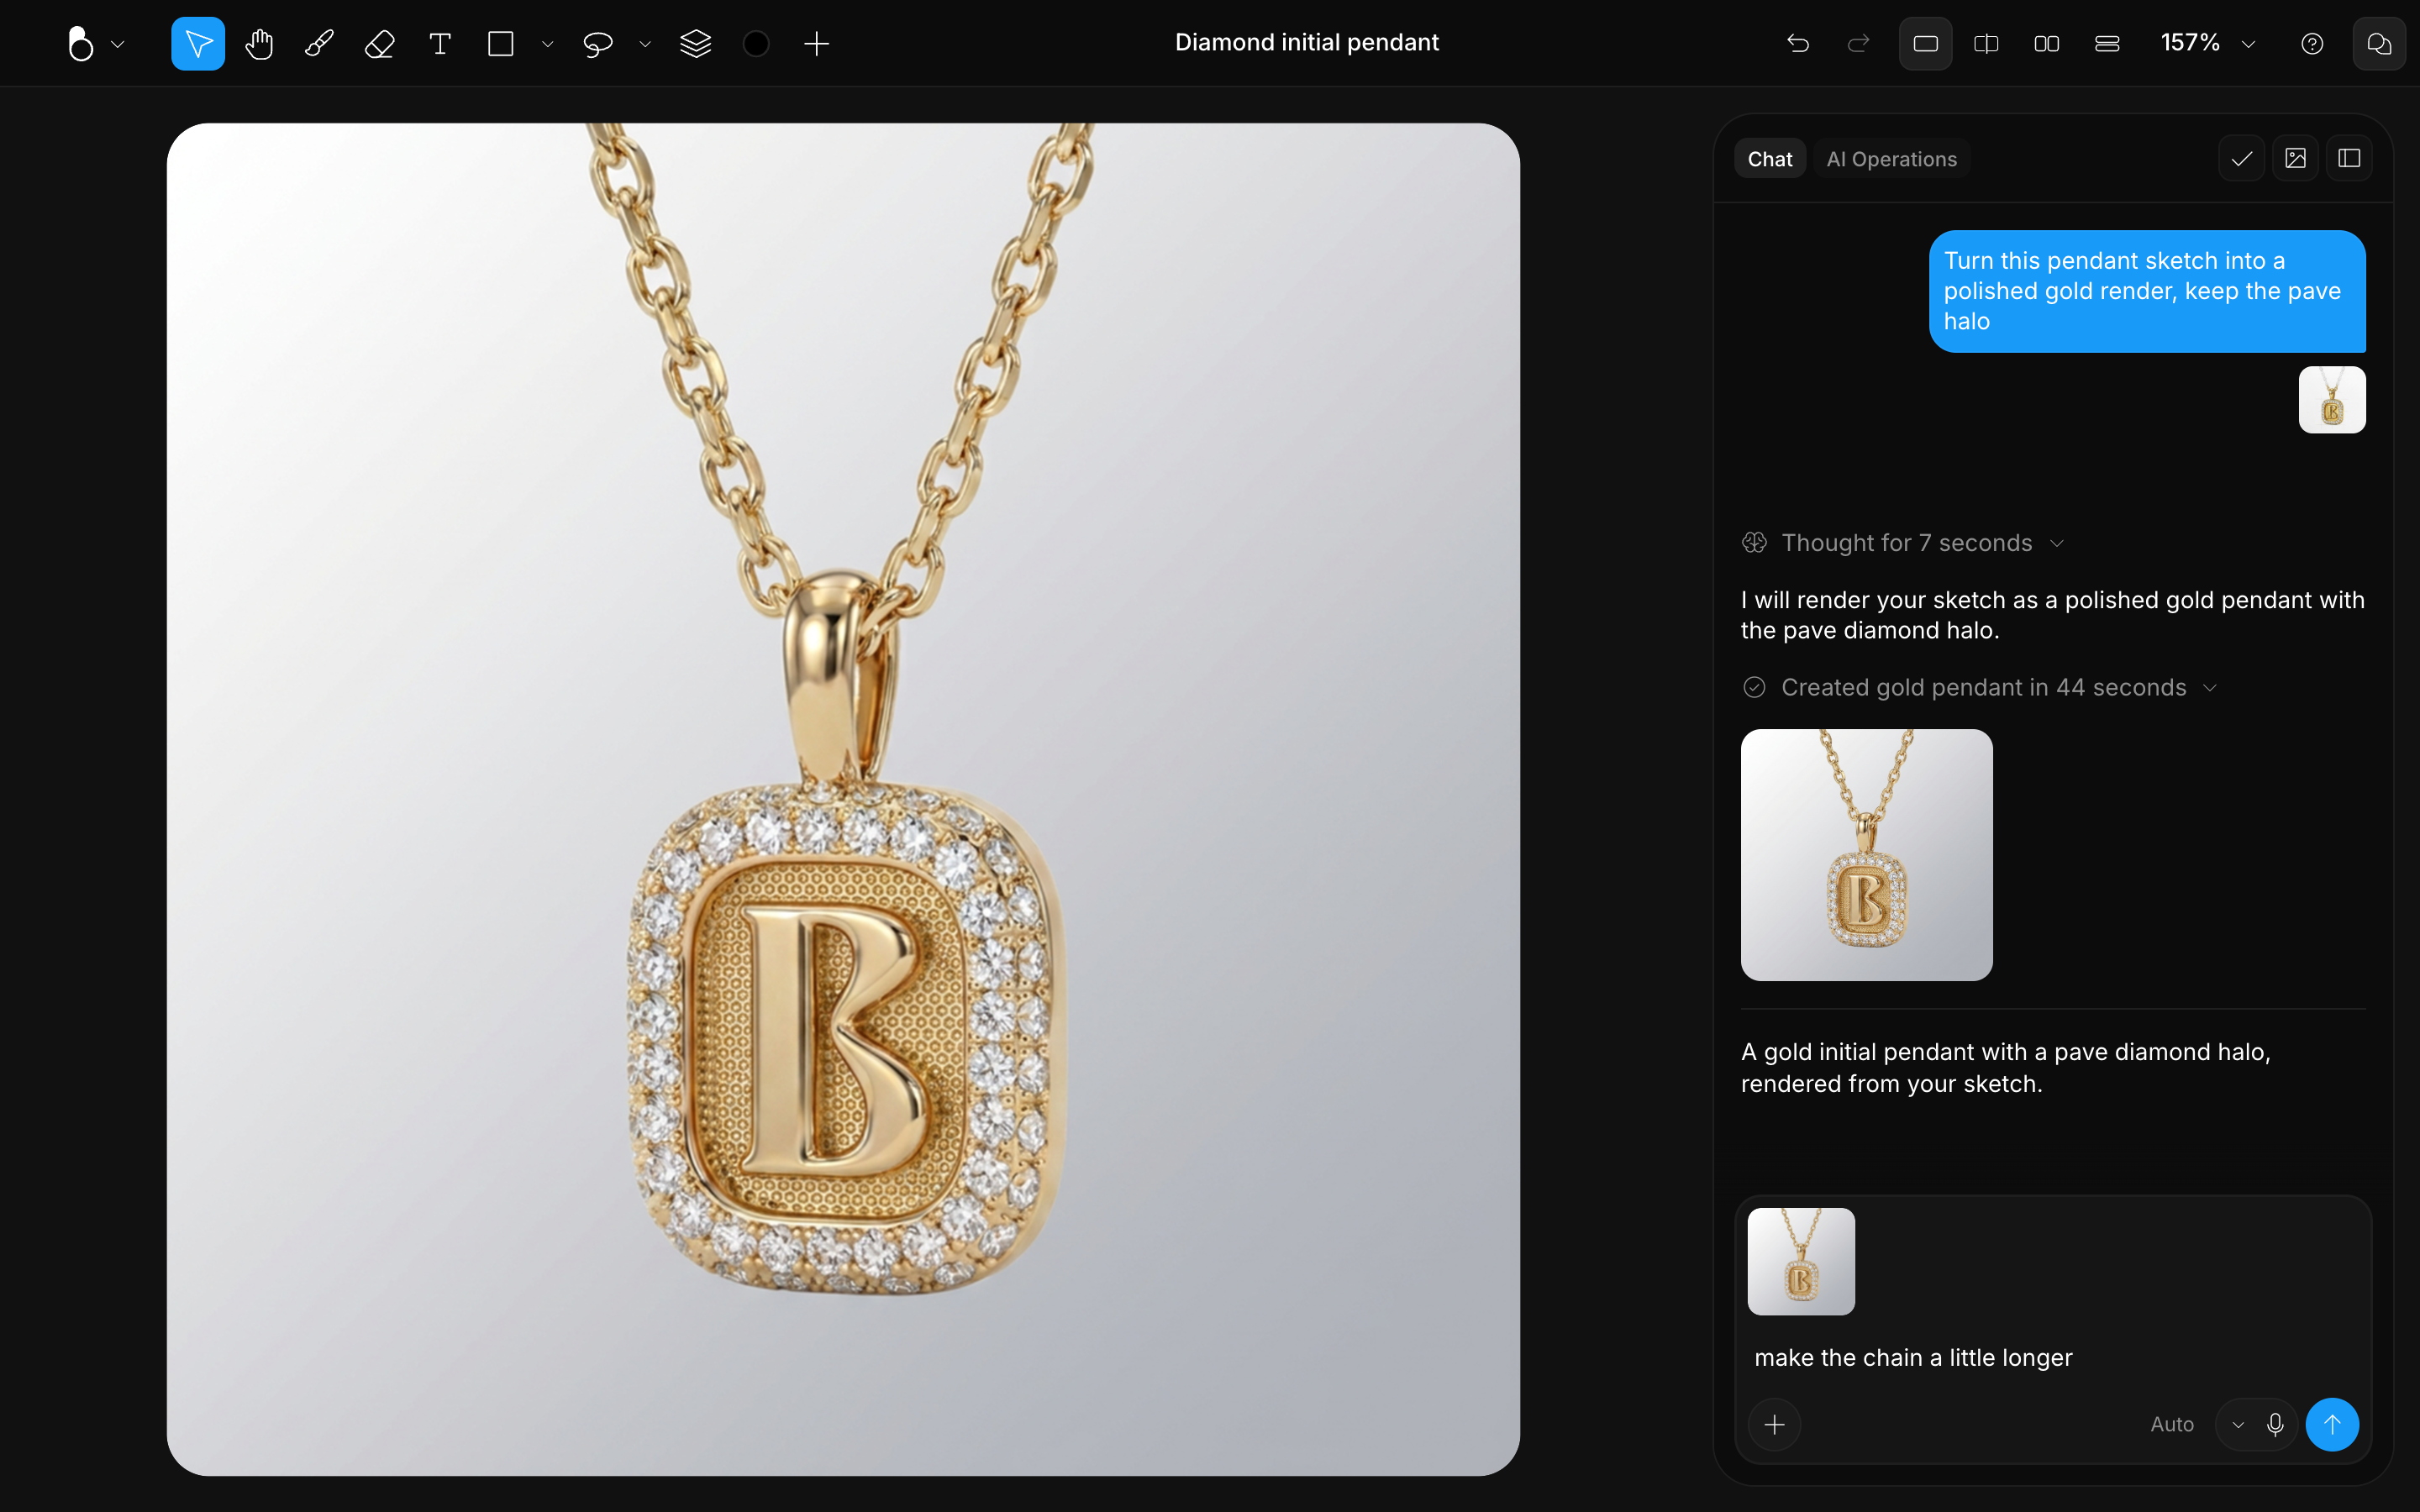Add attachment with the plus button in chat input
Viewport: 2420px width, 1512px height.
[x=1775, y=1424]
